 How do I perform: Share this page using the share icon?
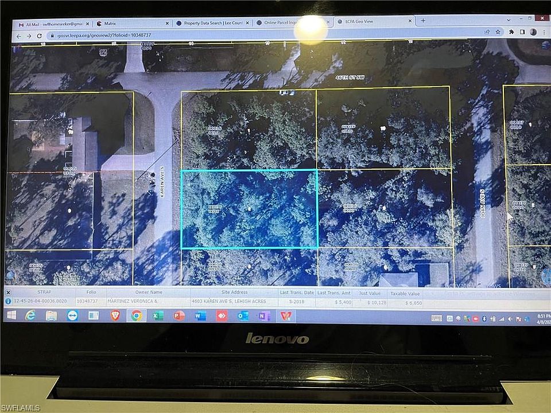[487, 32]
